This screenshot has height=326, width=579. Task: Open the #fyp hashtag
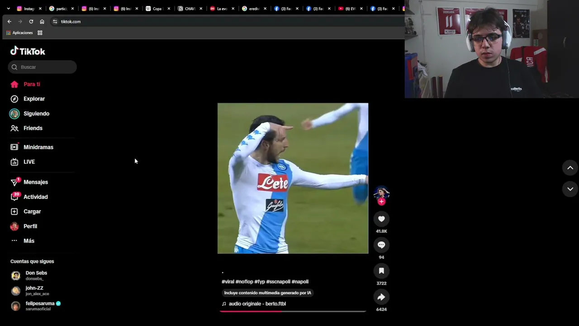coord(260,282)
